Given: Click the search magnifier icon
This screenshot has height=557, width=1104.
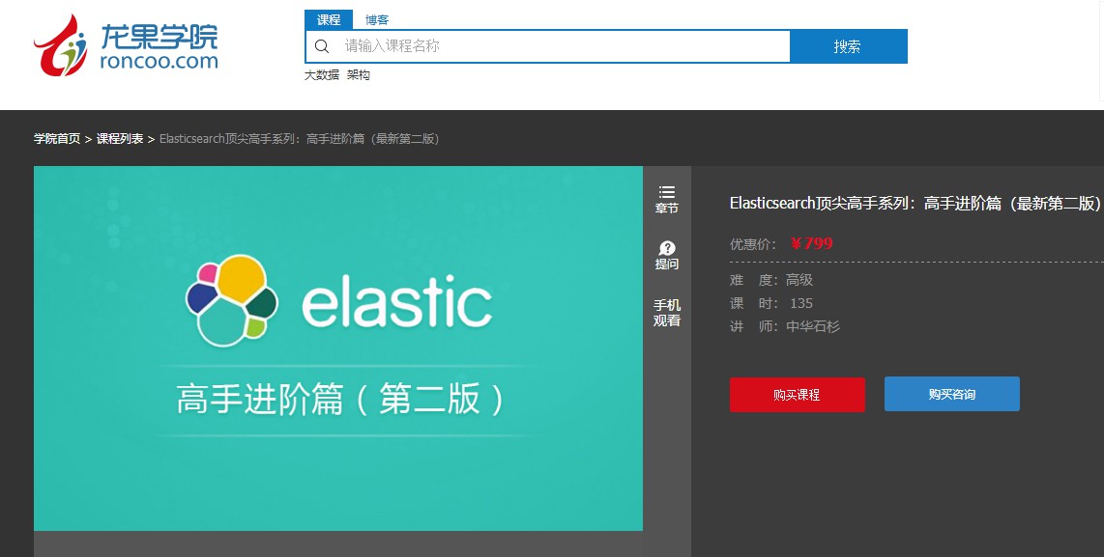Looking at the screenshot, I should [x=322, y=46].
